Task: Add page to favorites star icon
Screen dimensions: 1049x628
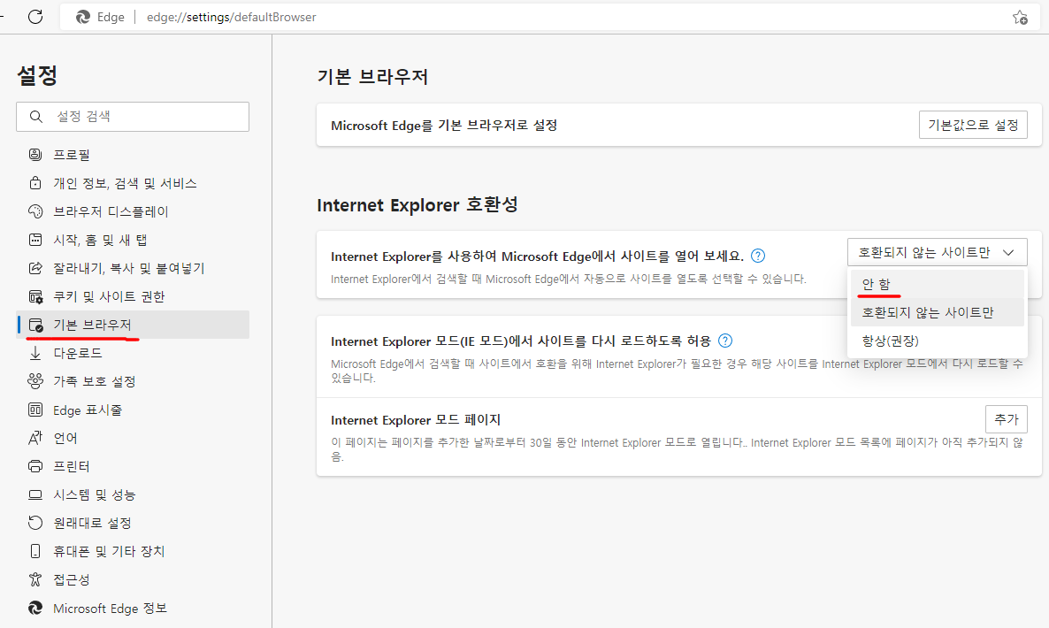Action: tap(1020, 18)
